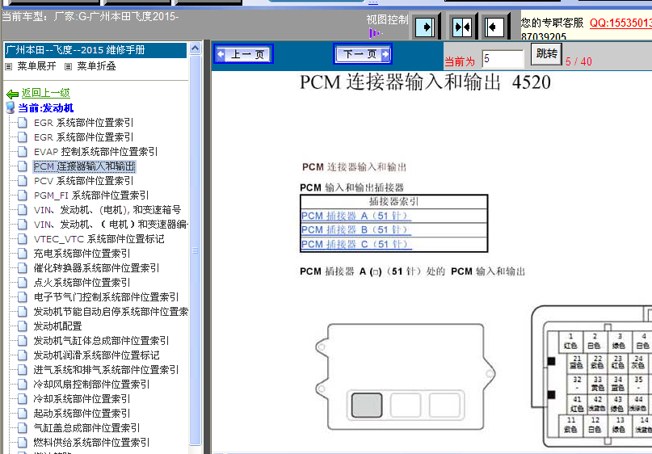Click the sidebar scroll-up arrow
Viewport: 652px width, 454px height.
195,48
